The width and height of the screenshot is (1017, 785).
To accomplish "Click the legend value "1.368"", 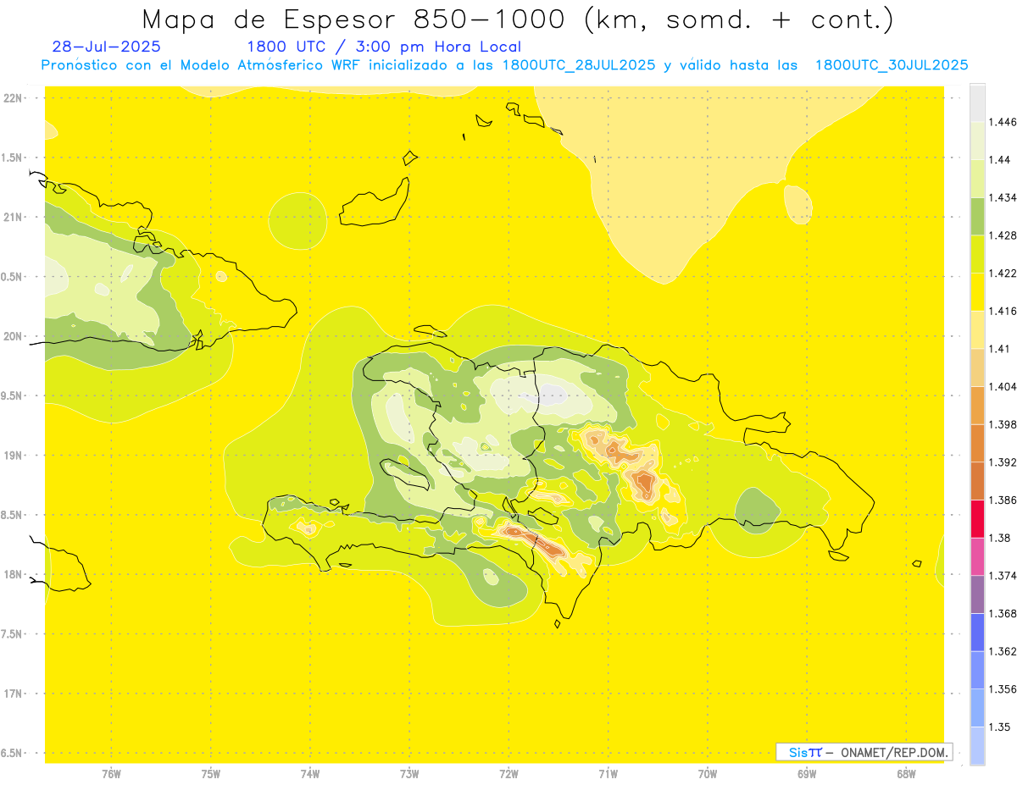I will (x=1004, y=613).
